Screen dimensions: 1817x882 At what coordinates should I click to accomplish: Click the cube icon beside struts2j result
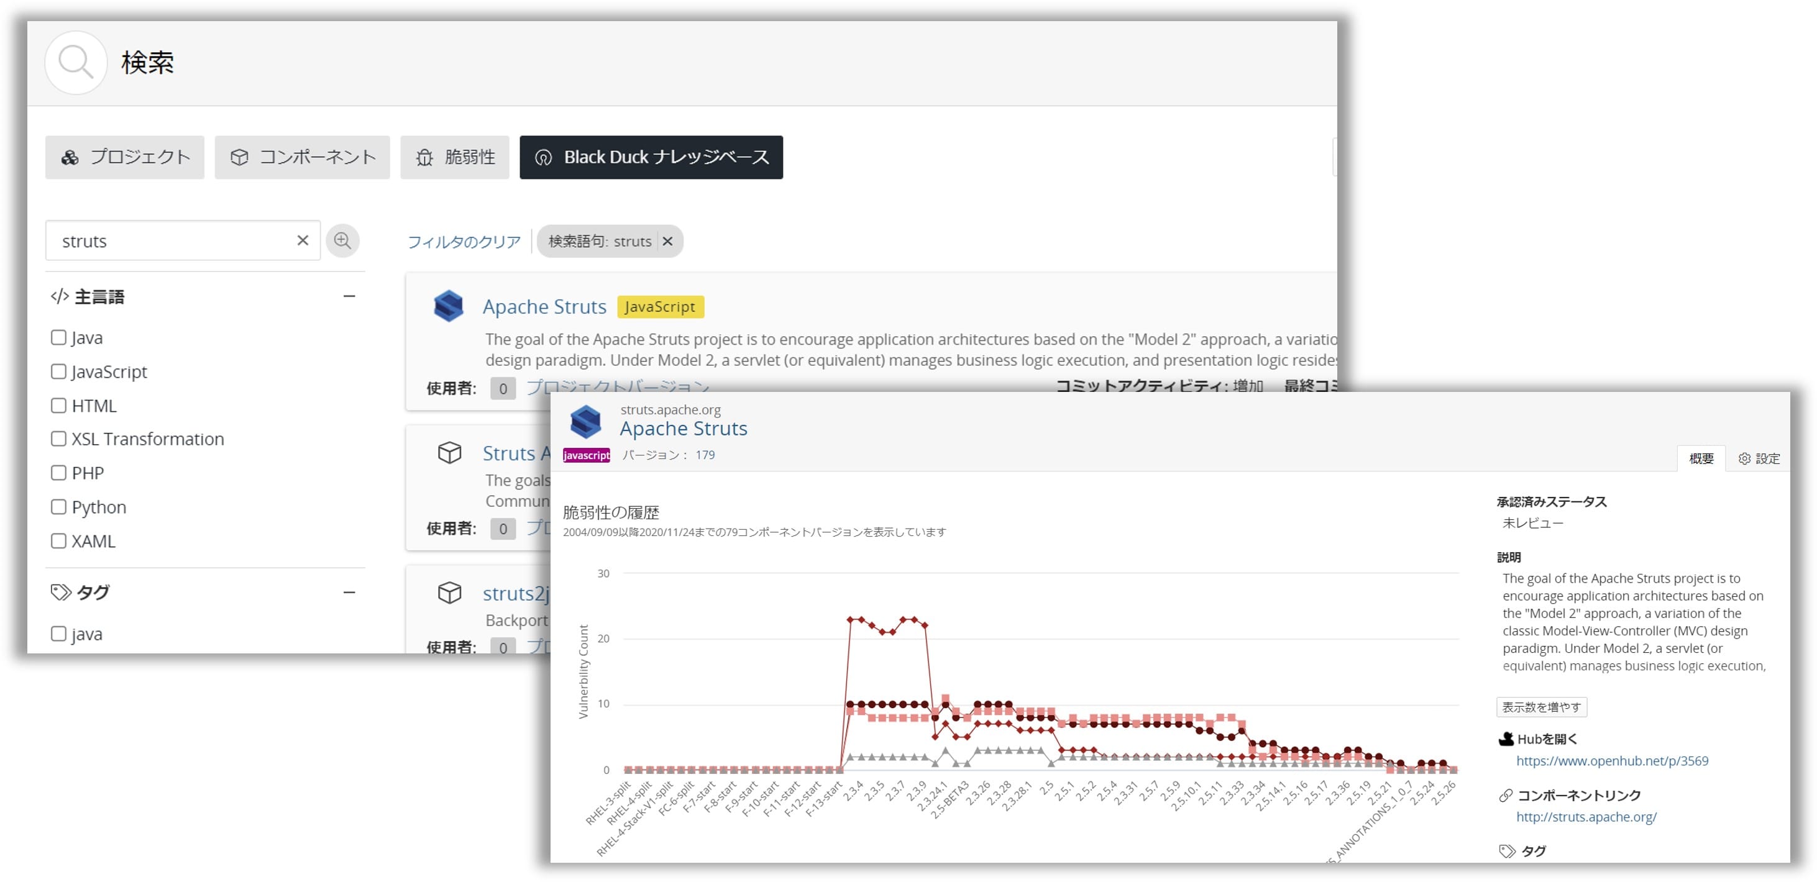coord(449,593)
